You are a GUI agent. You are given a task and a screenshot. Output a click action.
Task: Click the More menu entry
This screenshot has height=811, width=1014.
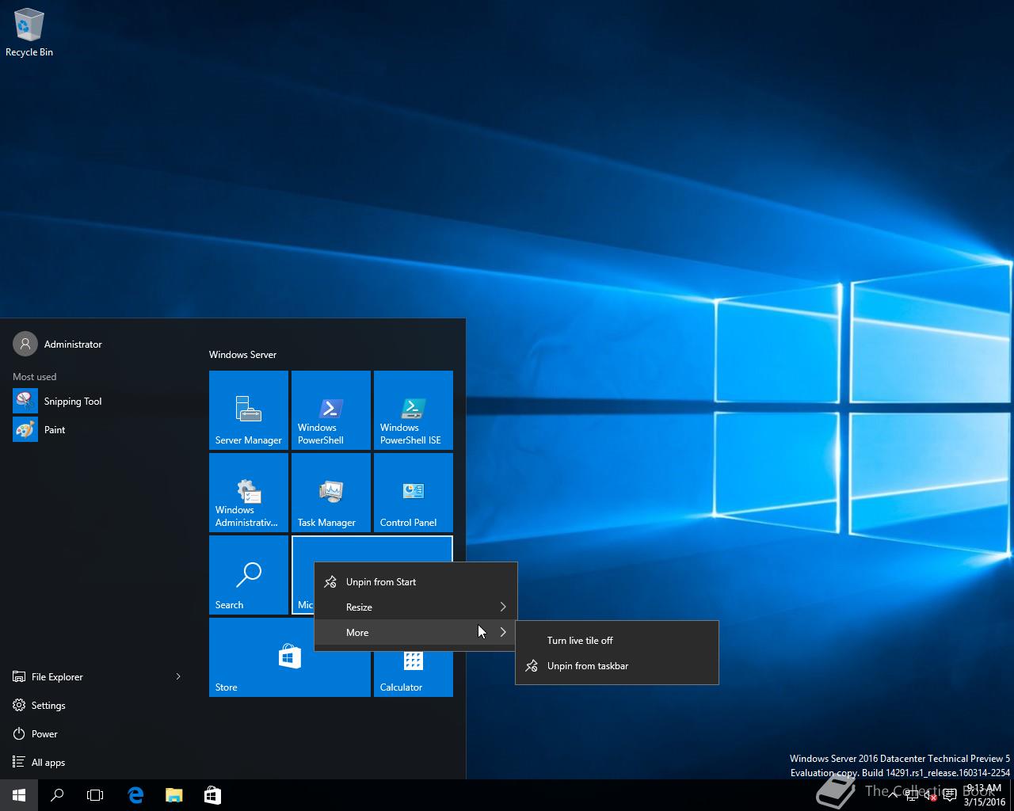(x=416, y=633)
